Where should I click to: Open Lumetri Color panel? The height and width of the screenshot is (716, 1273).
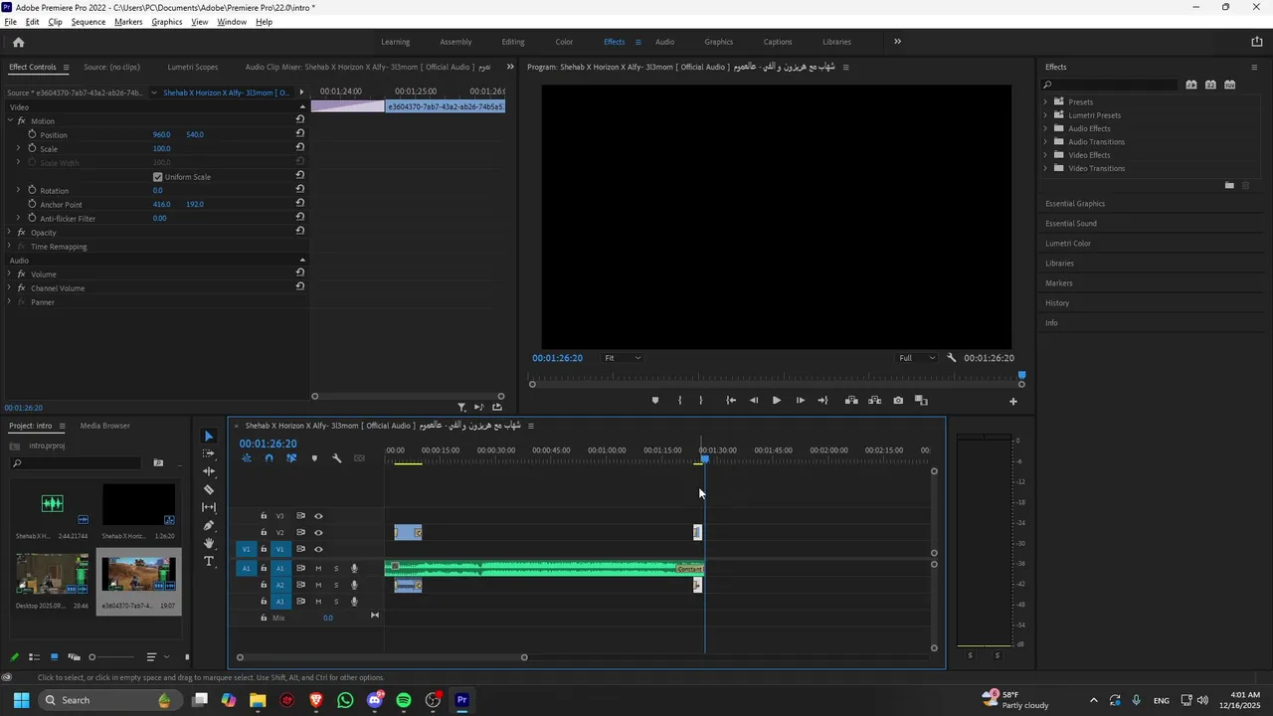point(1068,244)
